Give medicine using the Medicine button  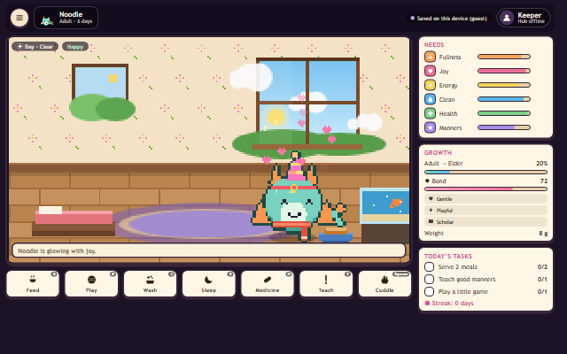click(268, 283)
